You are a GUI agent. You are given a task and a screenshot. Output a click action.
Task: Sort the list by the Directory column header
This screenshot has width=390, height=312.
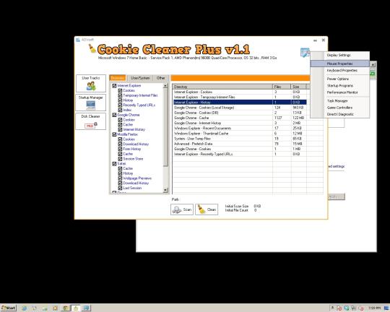click(x=222, y=87)
